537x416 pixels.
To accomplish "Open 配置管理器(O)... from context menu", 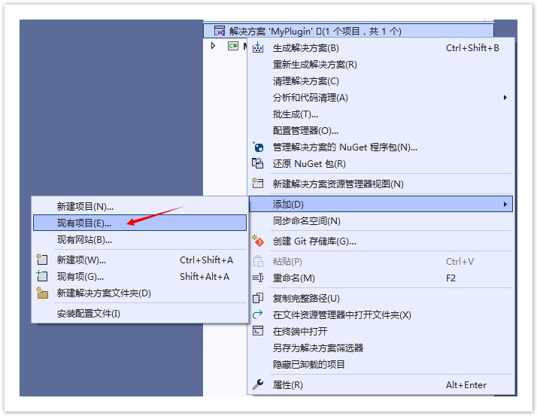I will tap(305, 131).
